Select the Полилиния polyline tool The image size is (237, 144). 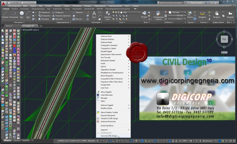point(13,15)
